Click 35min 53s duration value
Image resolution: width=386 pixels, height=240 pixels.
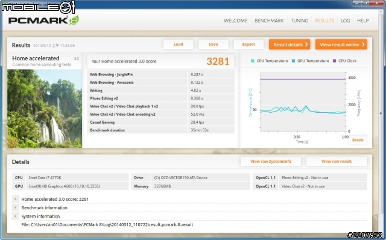coord(200,130)
